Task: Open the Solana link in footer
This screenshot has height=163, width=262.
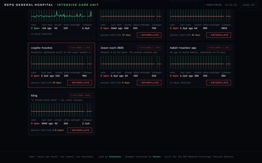Action: coord(157,157)
